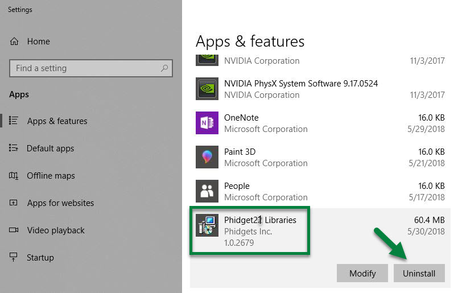Select Apps & features in sidebar
The image size is (462, 293).
57,121
